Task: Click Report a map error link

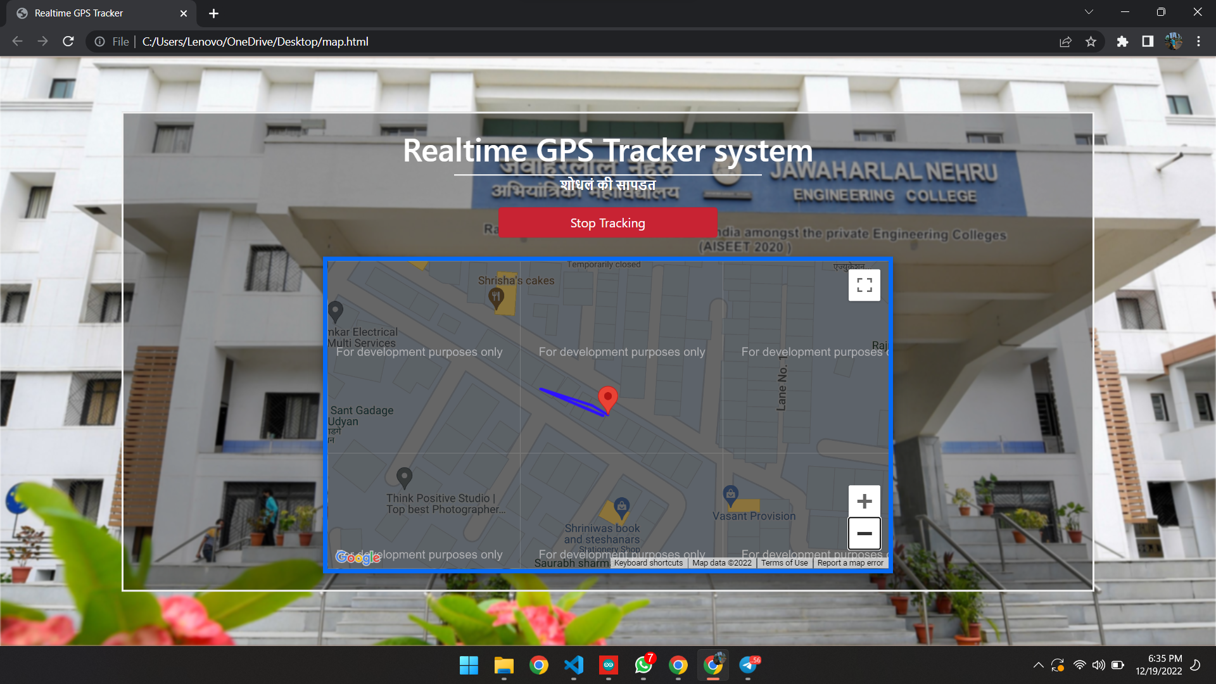Action: point(850,562)
